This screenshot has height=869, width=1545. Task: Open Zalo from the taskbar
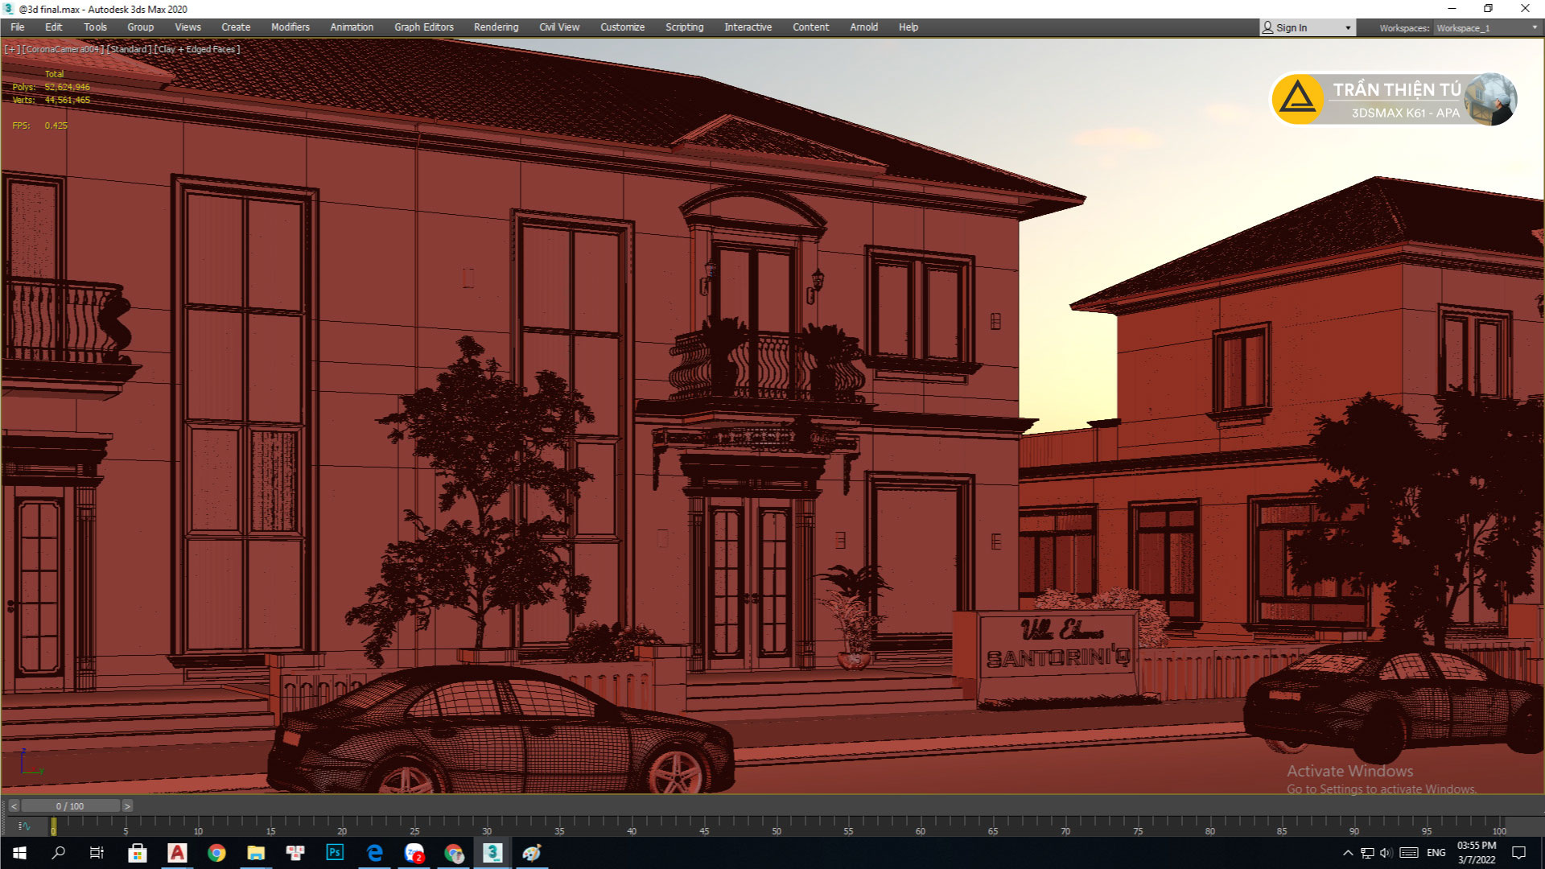click(x=414, y=853)
